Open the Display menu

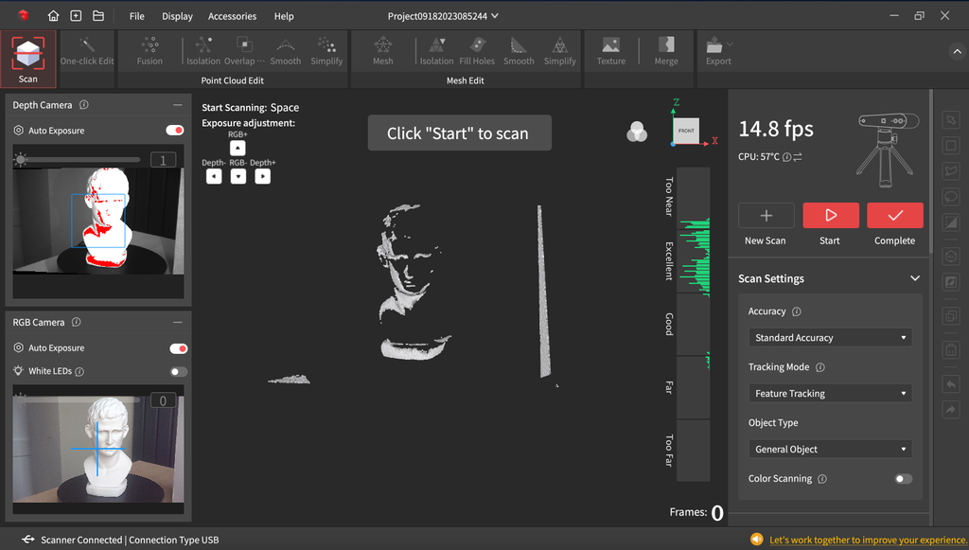point(176,16)
